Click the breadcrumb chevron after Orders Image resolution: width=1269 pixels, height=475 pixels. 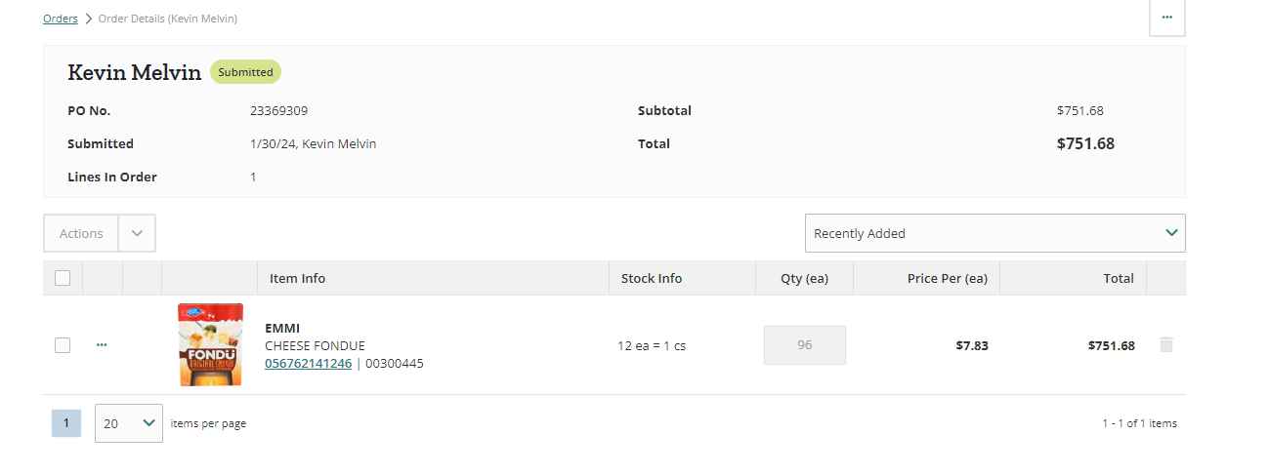[x=88, y=19]
